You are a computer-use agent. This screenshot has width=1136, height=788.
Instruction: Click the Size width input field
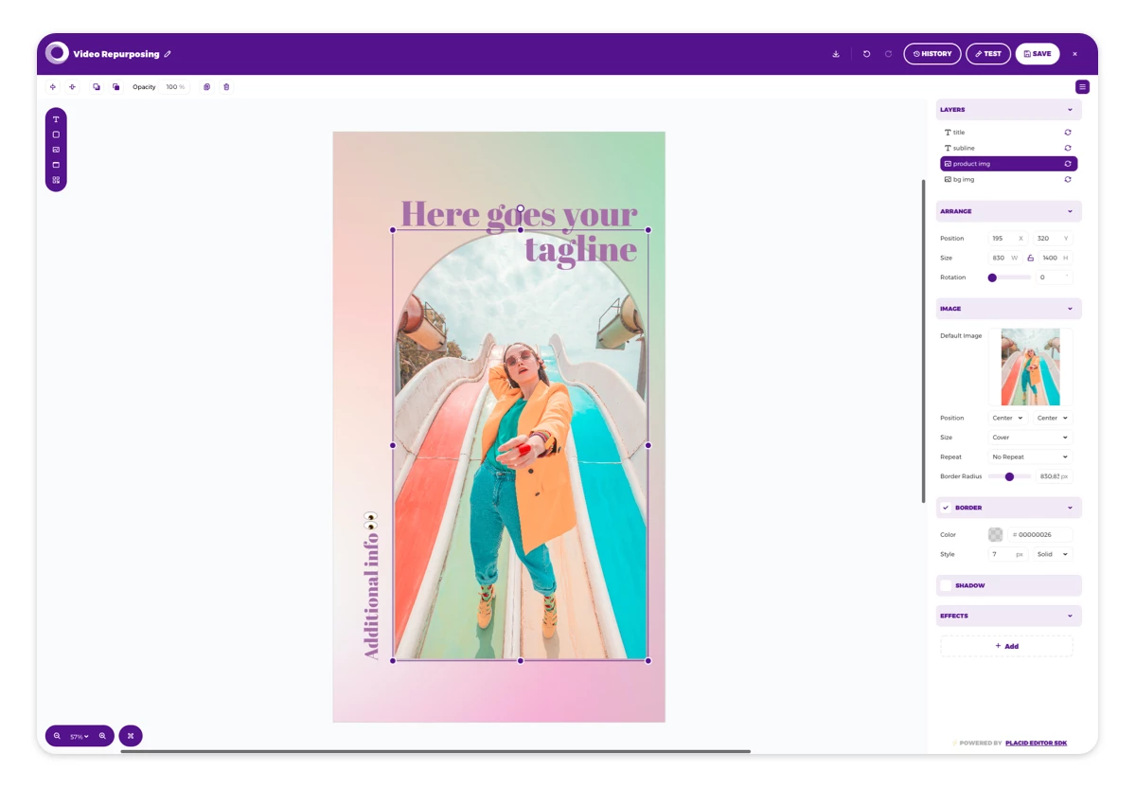coord(1005,258)
